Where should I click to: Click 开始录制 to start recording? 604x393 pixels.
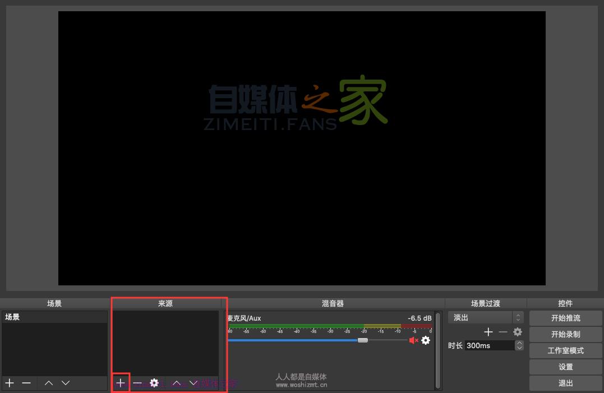pyautogui.click(x=565, y=334)
